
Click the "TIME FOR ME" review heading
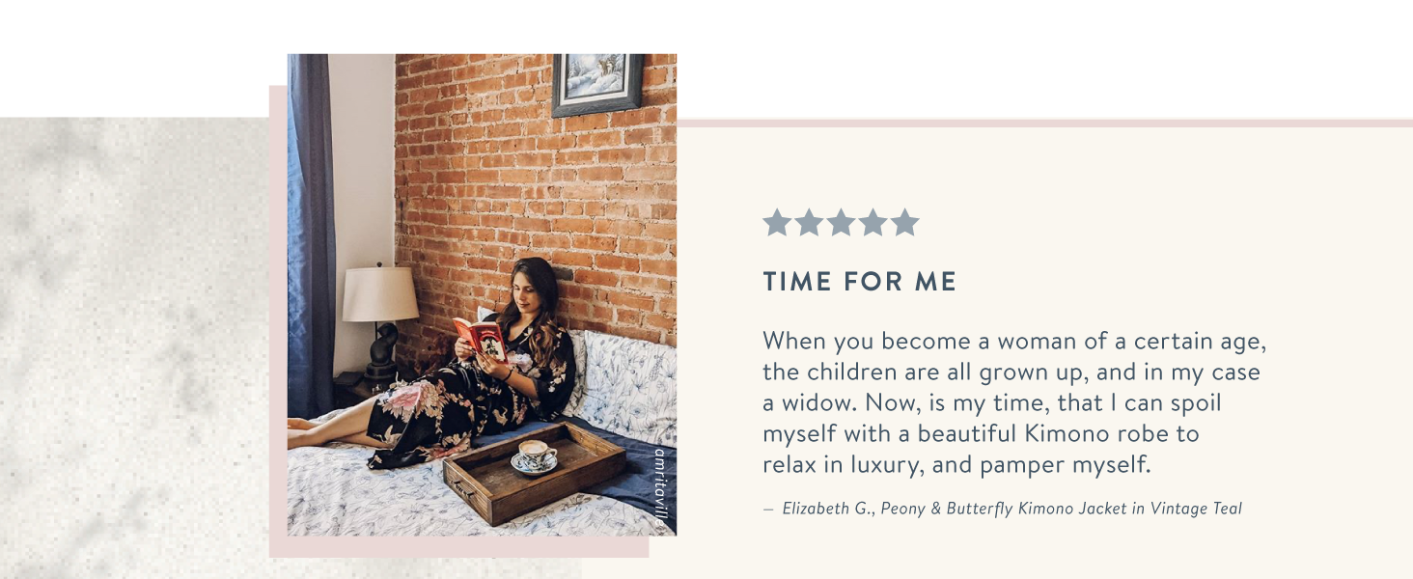(860, 282)
